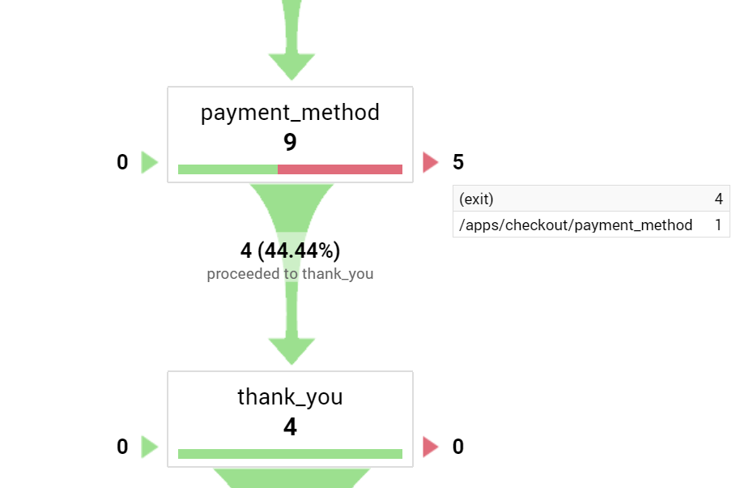Click payment_method entrances count 0

click(122, 162)
